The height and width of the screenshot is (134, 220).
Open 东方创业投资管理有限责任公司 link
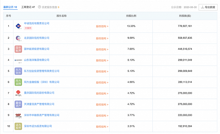(x=42, y=71)
